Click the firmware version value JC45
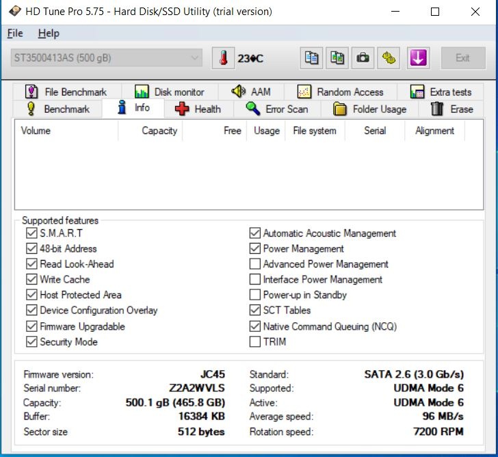Viewport: 498px width, 457px height. click(213, 374)
